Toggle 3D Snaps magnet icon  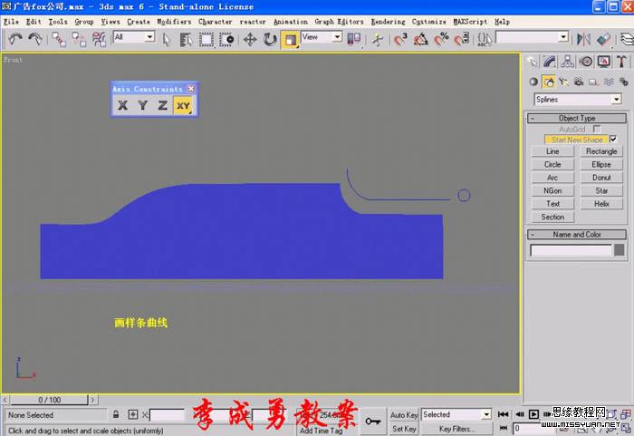point(400,40)
